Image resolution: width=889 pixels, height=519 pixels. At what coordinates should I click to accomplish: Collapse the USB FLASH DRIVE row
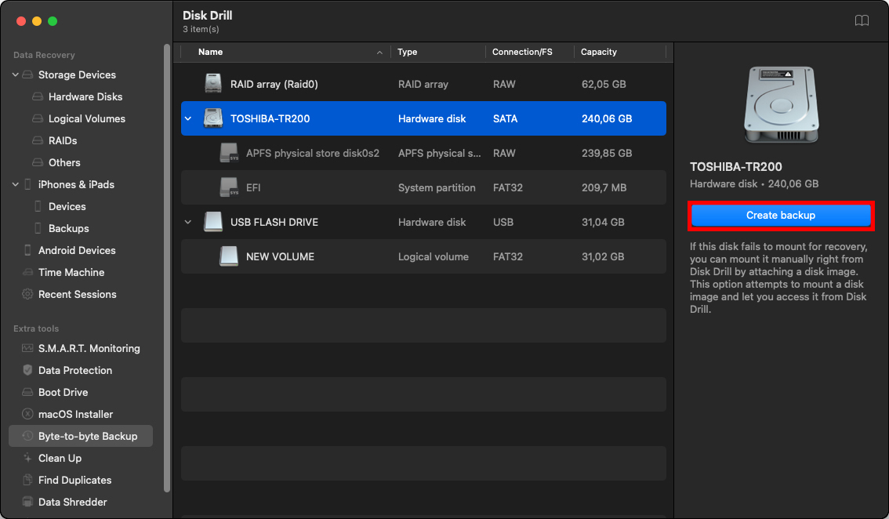(x=188, y=223)
